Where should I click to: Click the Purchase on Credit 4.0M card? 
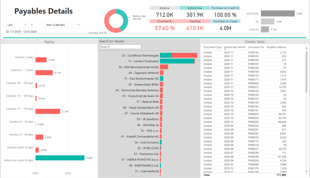[225, 25]
